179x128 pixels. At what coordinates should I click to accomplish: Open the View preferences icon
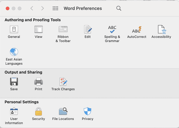click(38, 30)
